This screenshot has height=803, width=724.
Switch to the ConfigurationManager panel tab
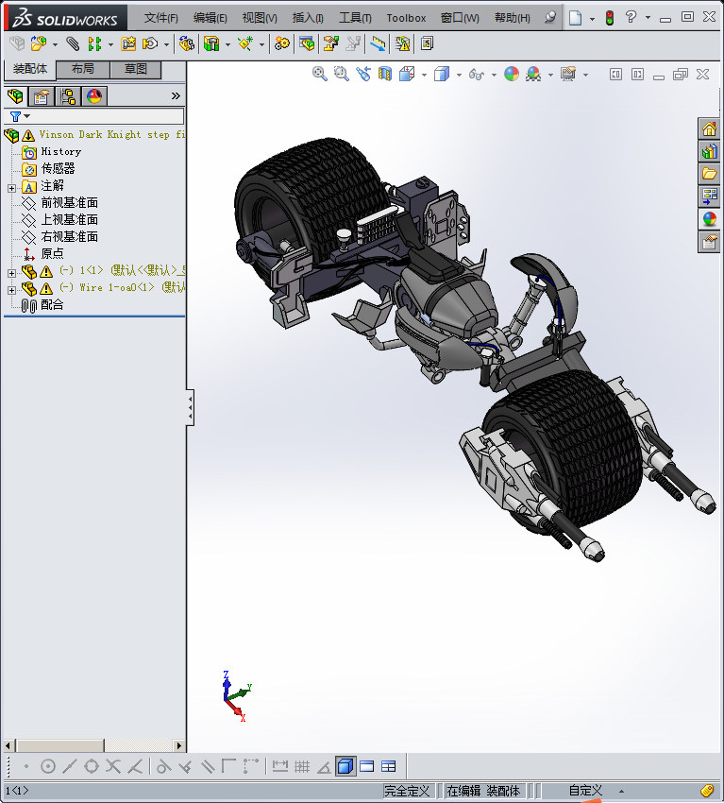click(x=68, y=96)
